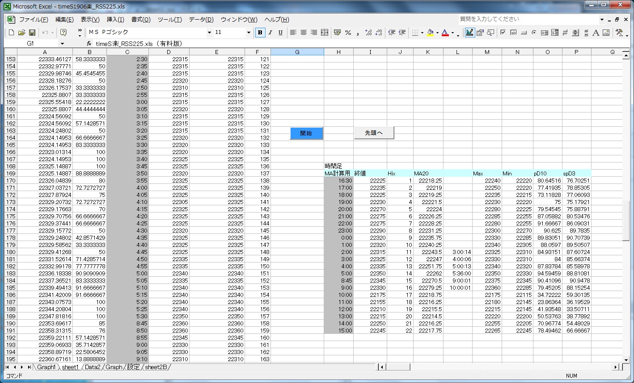
Task: Insert a text box control
Action: click(513, 33)
